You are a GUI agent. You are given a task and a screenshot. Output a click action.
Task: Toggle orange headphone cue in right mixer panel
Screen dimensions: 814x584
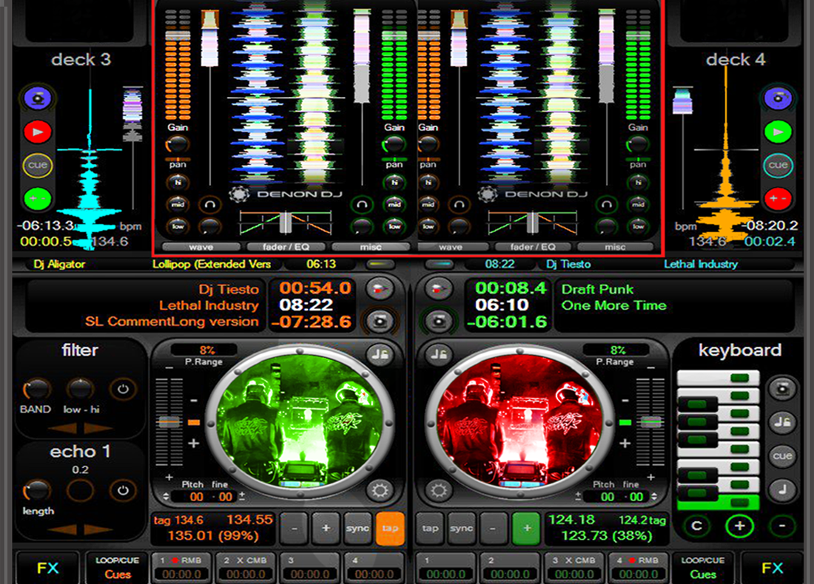458,204
